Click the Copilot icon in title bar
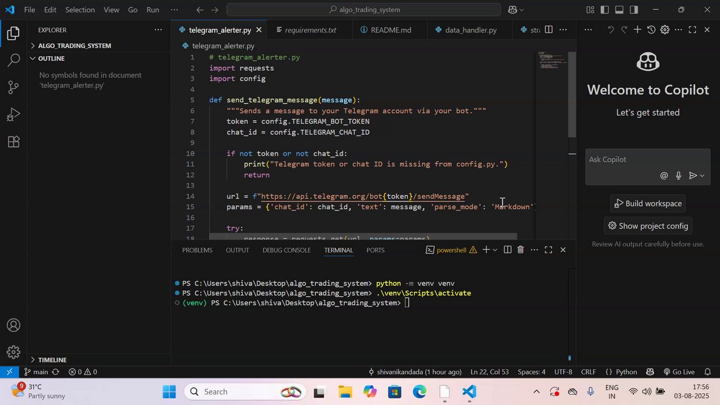This screenshot has width=720, height=405. coord(512,10)
